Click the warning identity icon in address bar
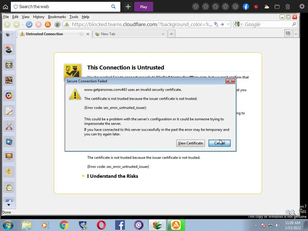Image resolution: width=308 pixels, height=231 pixels. [67, 24]
